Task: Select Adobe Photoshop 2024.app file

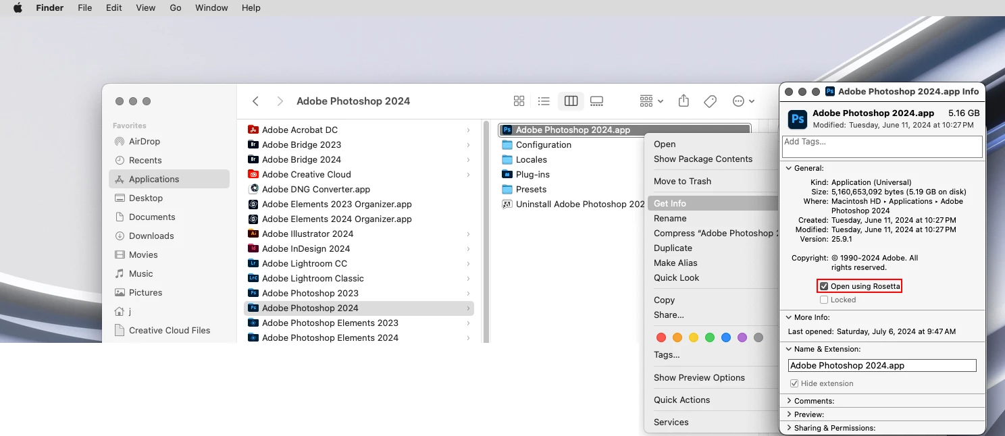Action: coord(625,130)
